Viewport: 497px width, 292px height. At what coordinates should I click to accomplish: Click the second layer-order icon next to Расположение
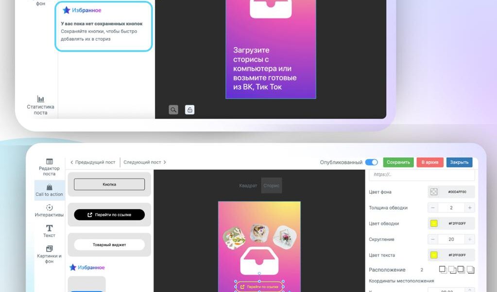click(452, 270)
